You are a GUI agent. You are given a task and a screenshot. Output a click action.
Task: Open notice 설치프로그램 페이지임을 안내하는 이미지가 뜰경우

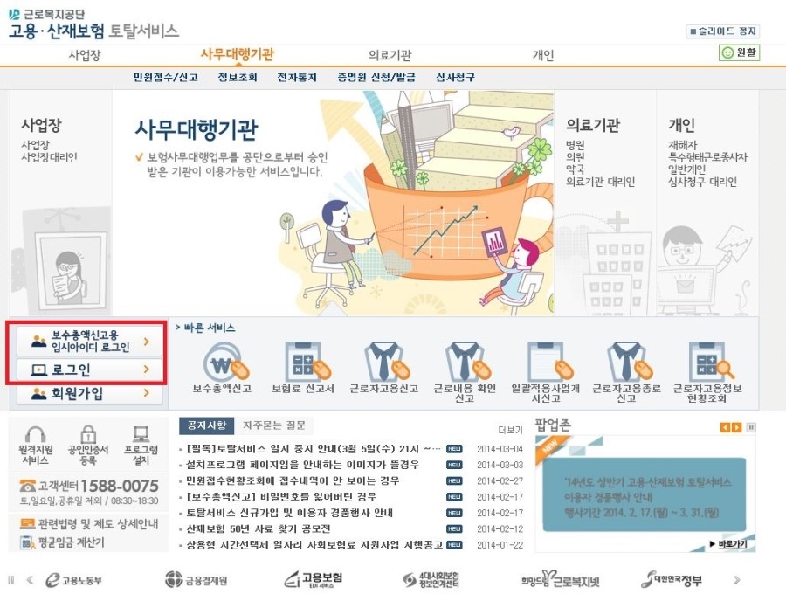click(x=303, y=465)
